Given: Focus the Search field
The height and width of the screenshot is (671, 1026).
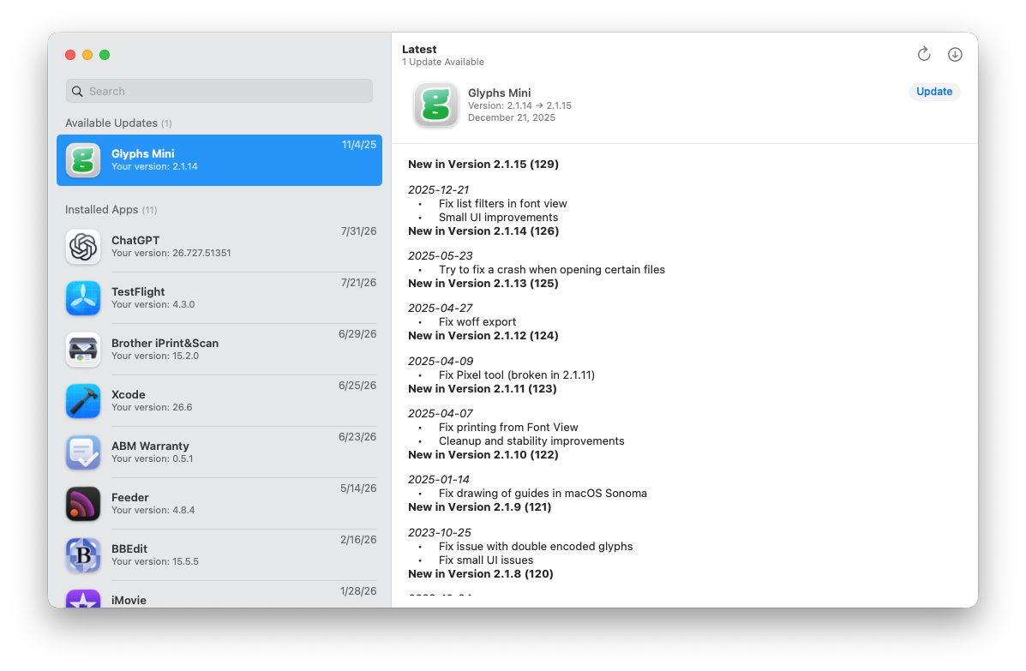Looking at the screenshot, I should (x=219, y=91).
